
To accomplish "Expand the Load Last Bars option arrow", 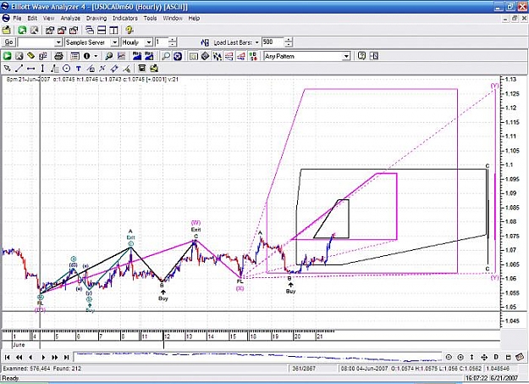I will (256, 42).
